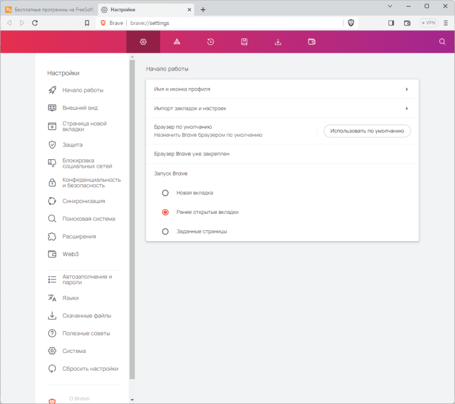This screenshot has width=455, height=404.
Task: Open Wallet icon in pink toolbar
Action: 312,42
